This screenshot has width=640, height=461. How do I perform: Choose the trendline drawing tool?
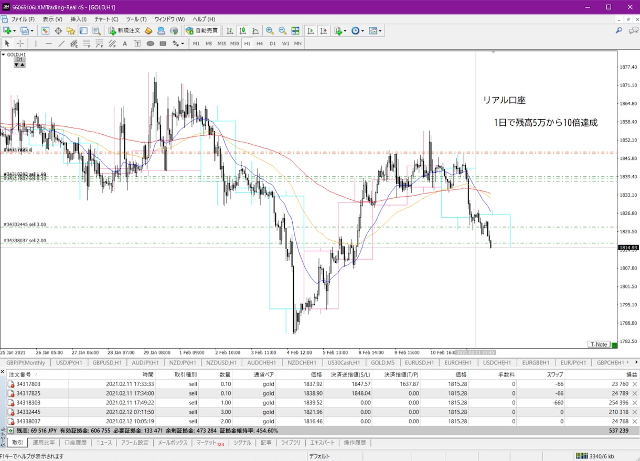point(61,44)
